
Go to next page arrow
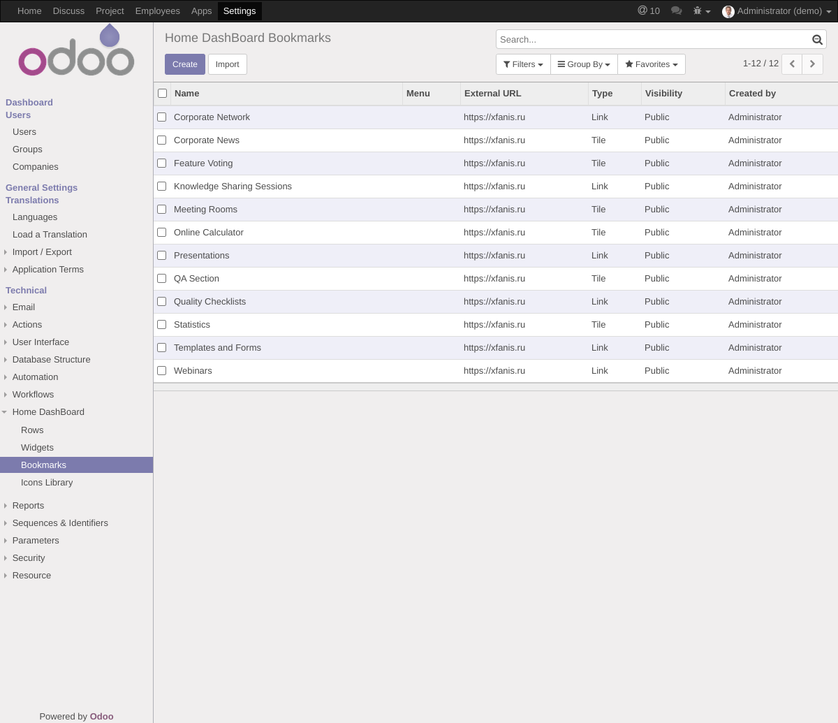pyautogui.click(x=812, y=64)
